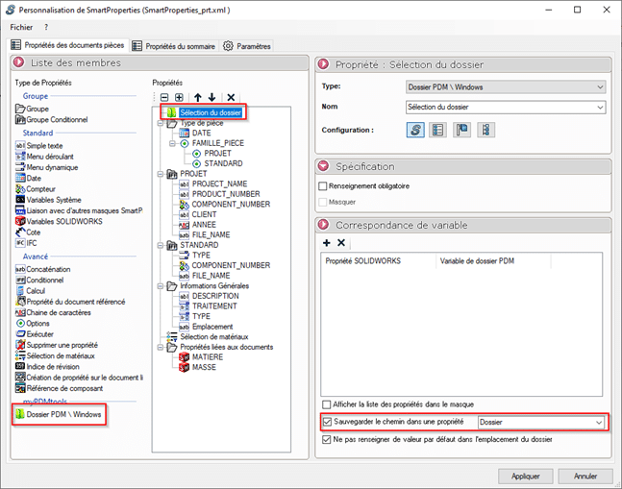622x489 pixels.
Task: Pick the Variables Système property type
Action: pos(48,200)
